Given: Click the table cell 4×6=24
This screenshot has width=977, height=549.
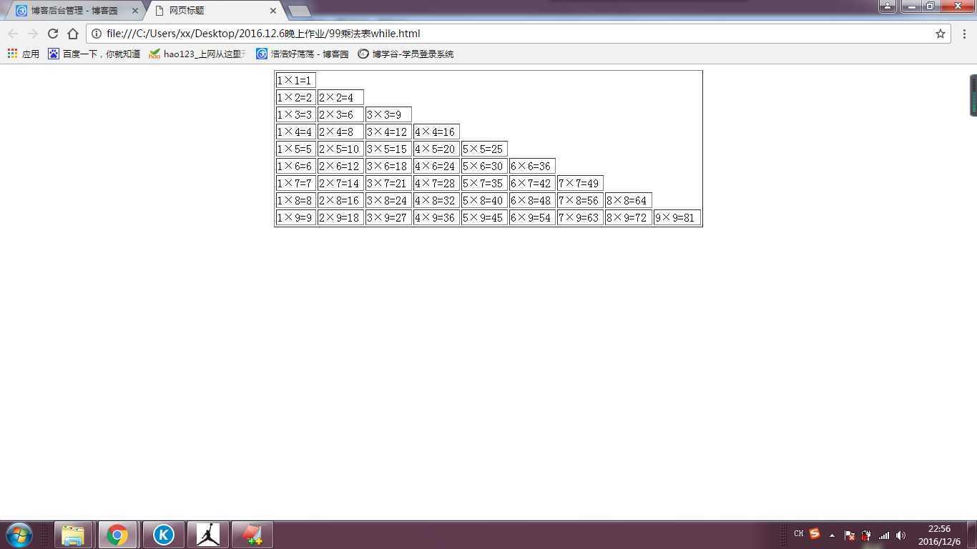Looking at the screenshot, I should (436, 166).
